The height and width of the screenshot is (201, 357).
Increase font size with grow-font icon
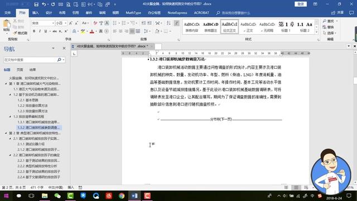pos(71,23)
